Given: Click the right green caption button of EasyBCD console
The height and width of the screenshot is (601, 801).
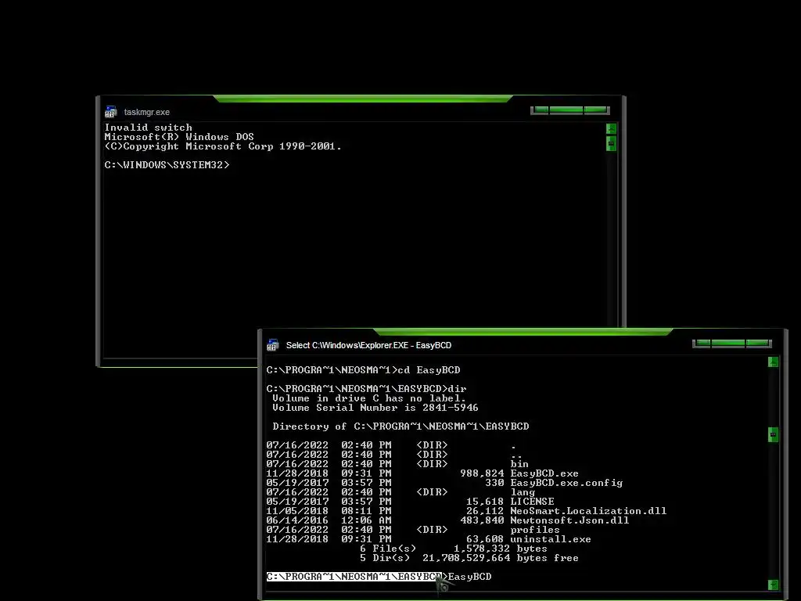Looking at the screenshot, I should point(757,343).
